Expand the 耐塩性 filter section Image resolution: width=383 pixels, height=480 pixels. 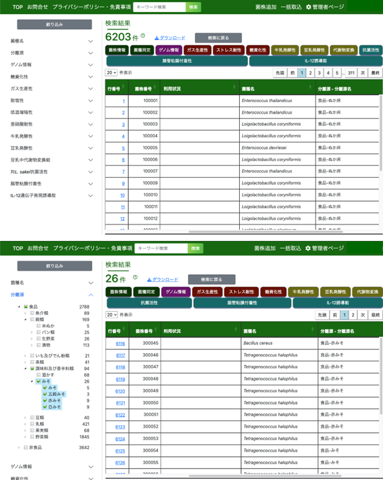(91, 101)
